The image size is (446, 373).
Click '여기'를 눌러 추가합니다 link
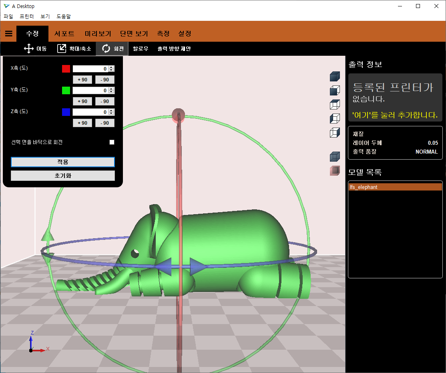(x=394, y=115)
